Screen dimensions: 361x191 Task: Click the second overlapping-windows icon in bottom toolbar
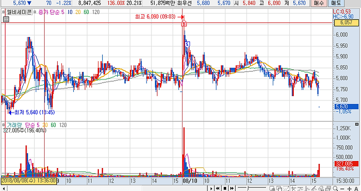tap(279, 188)
